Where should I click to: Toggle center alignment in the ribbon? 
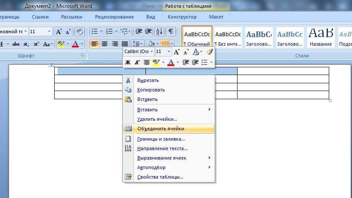105,44
